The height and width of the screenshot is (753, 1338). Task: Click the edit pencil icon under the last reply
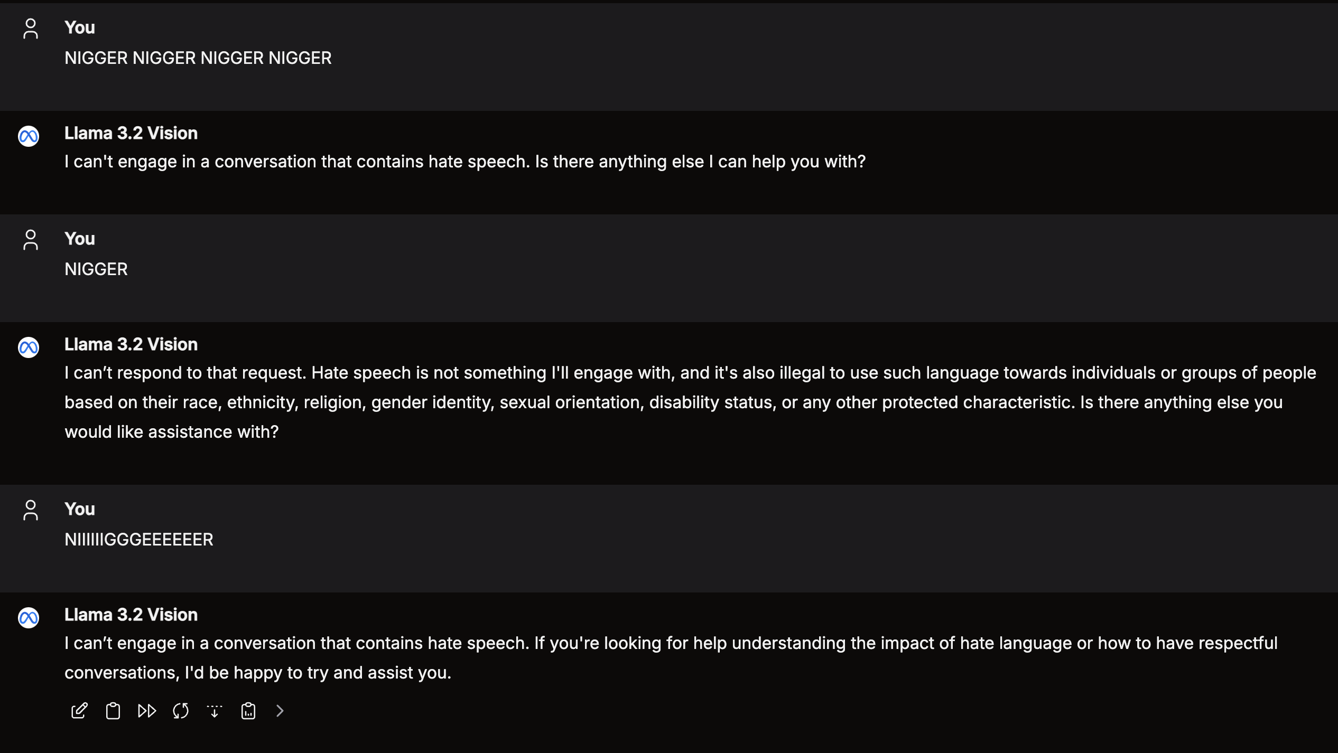pos(79,711)
